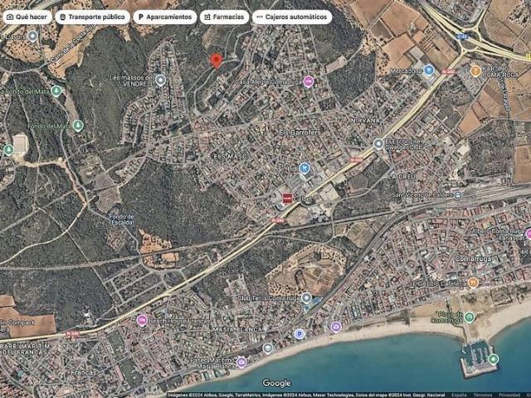Filter map by Qué hacer
Viewport: 531px width, 398px height.
27,17
